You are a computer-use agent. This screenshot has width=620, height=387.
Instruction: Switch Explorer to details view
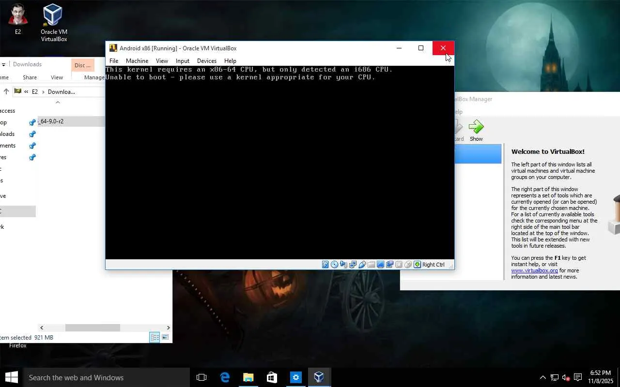[x=155, y=337]
